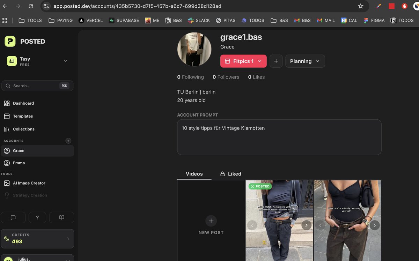Click 0 Likes count
This screenshot has height=261, width=419.
click(256, 77)
